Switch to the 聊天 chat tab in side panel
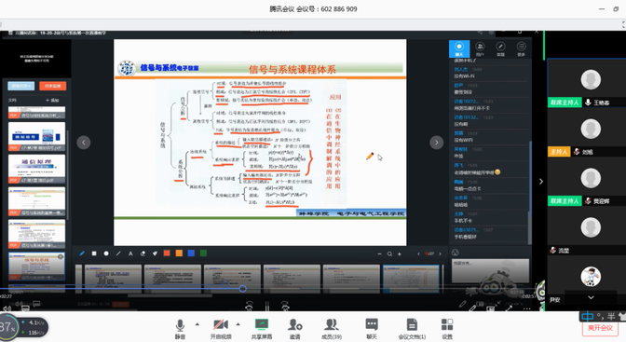Image resolution: width=626 pixels, height=342 pixels. 459,48
